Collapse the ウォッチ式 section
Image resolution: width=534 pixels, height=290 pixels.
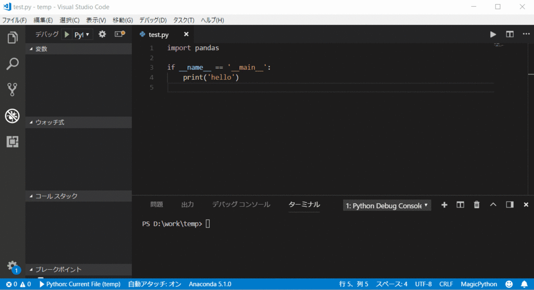[78, 122]
